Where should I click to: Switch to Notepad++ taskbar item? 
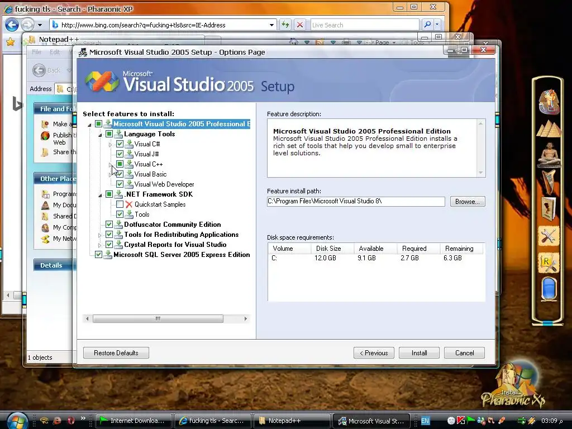coord(292,421)
